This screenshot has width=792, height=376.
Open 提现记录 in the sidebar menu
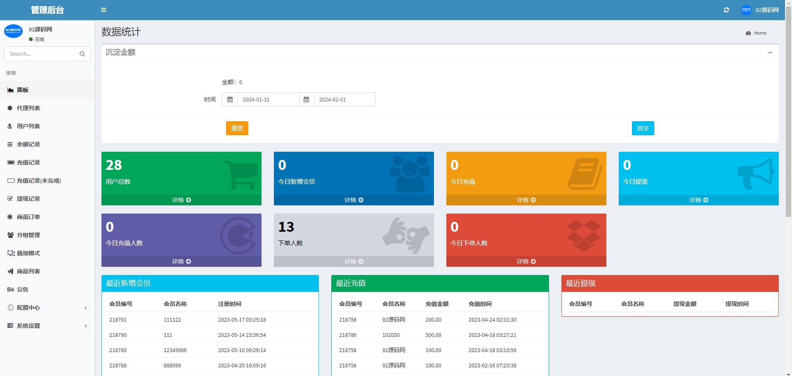click(47, 199)
